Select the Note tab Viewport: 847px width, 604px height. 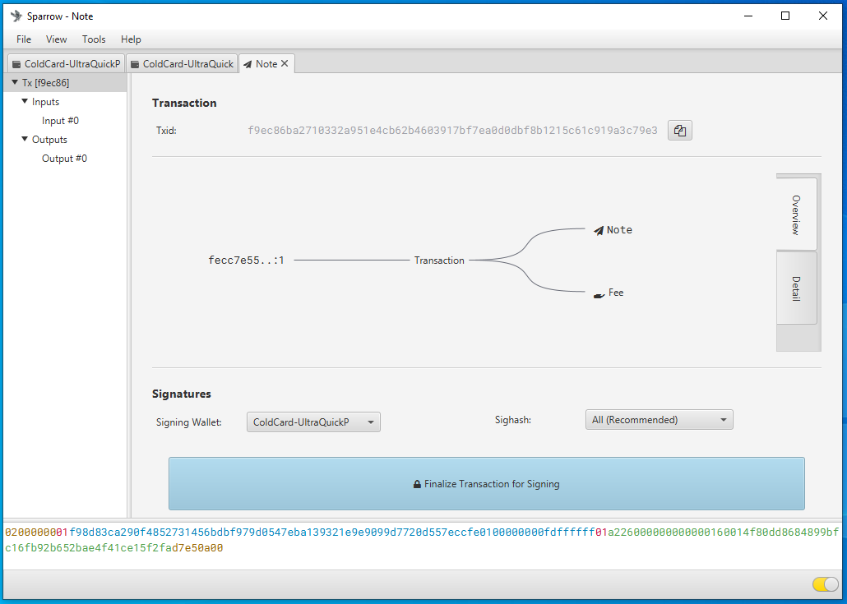[x=266, y=64]
